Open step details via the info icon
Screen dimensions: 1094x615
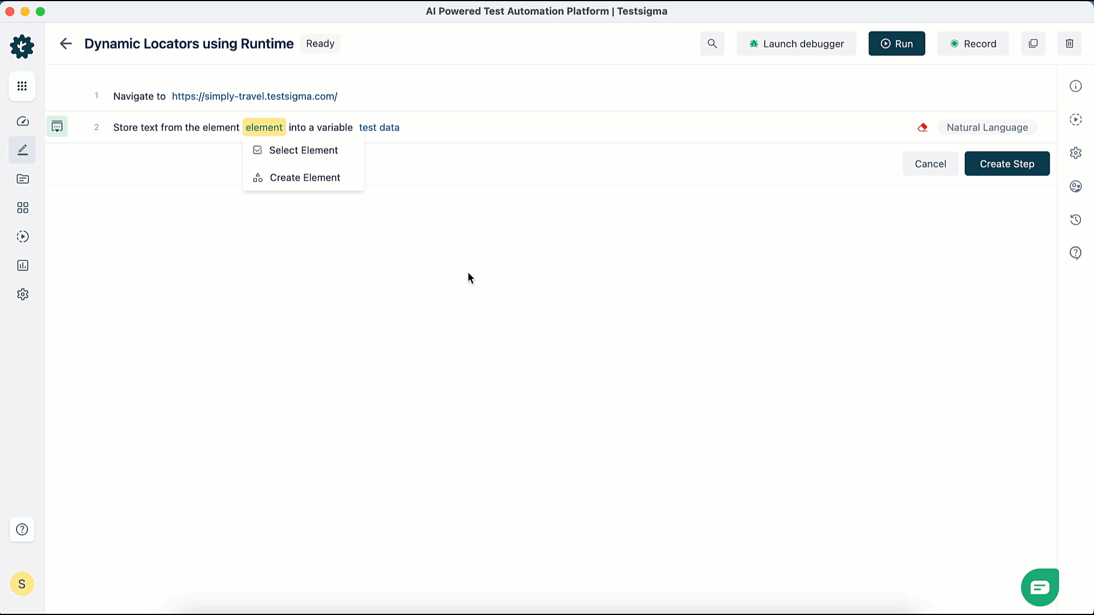pos(1076,86)
